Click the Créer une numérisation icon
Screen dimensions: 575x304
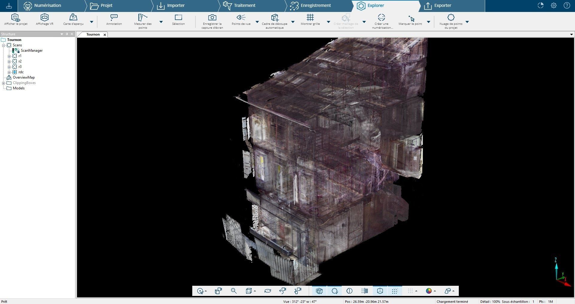click(x=381, y=18)
